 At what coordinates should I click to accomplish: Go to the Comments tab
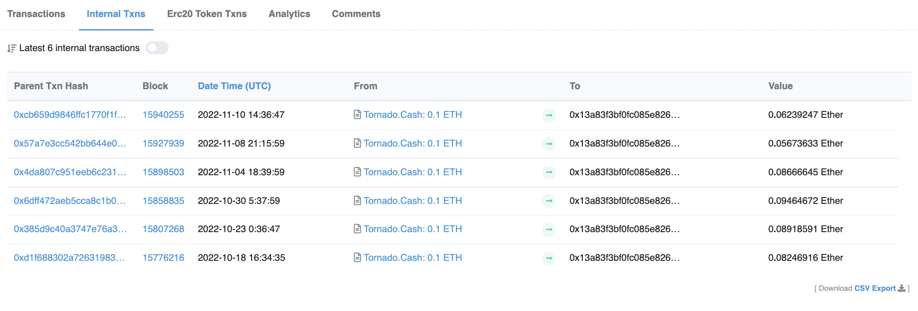356,14
